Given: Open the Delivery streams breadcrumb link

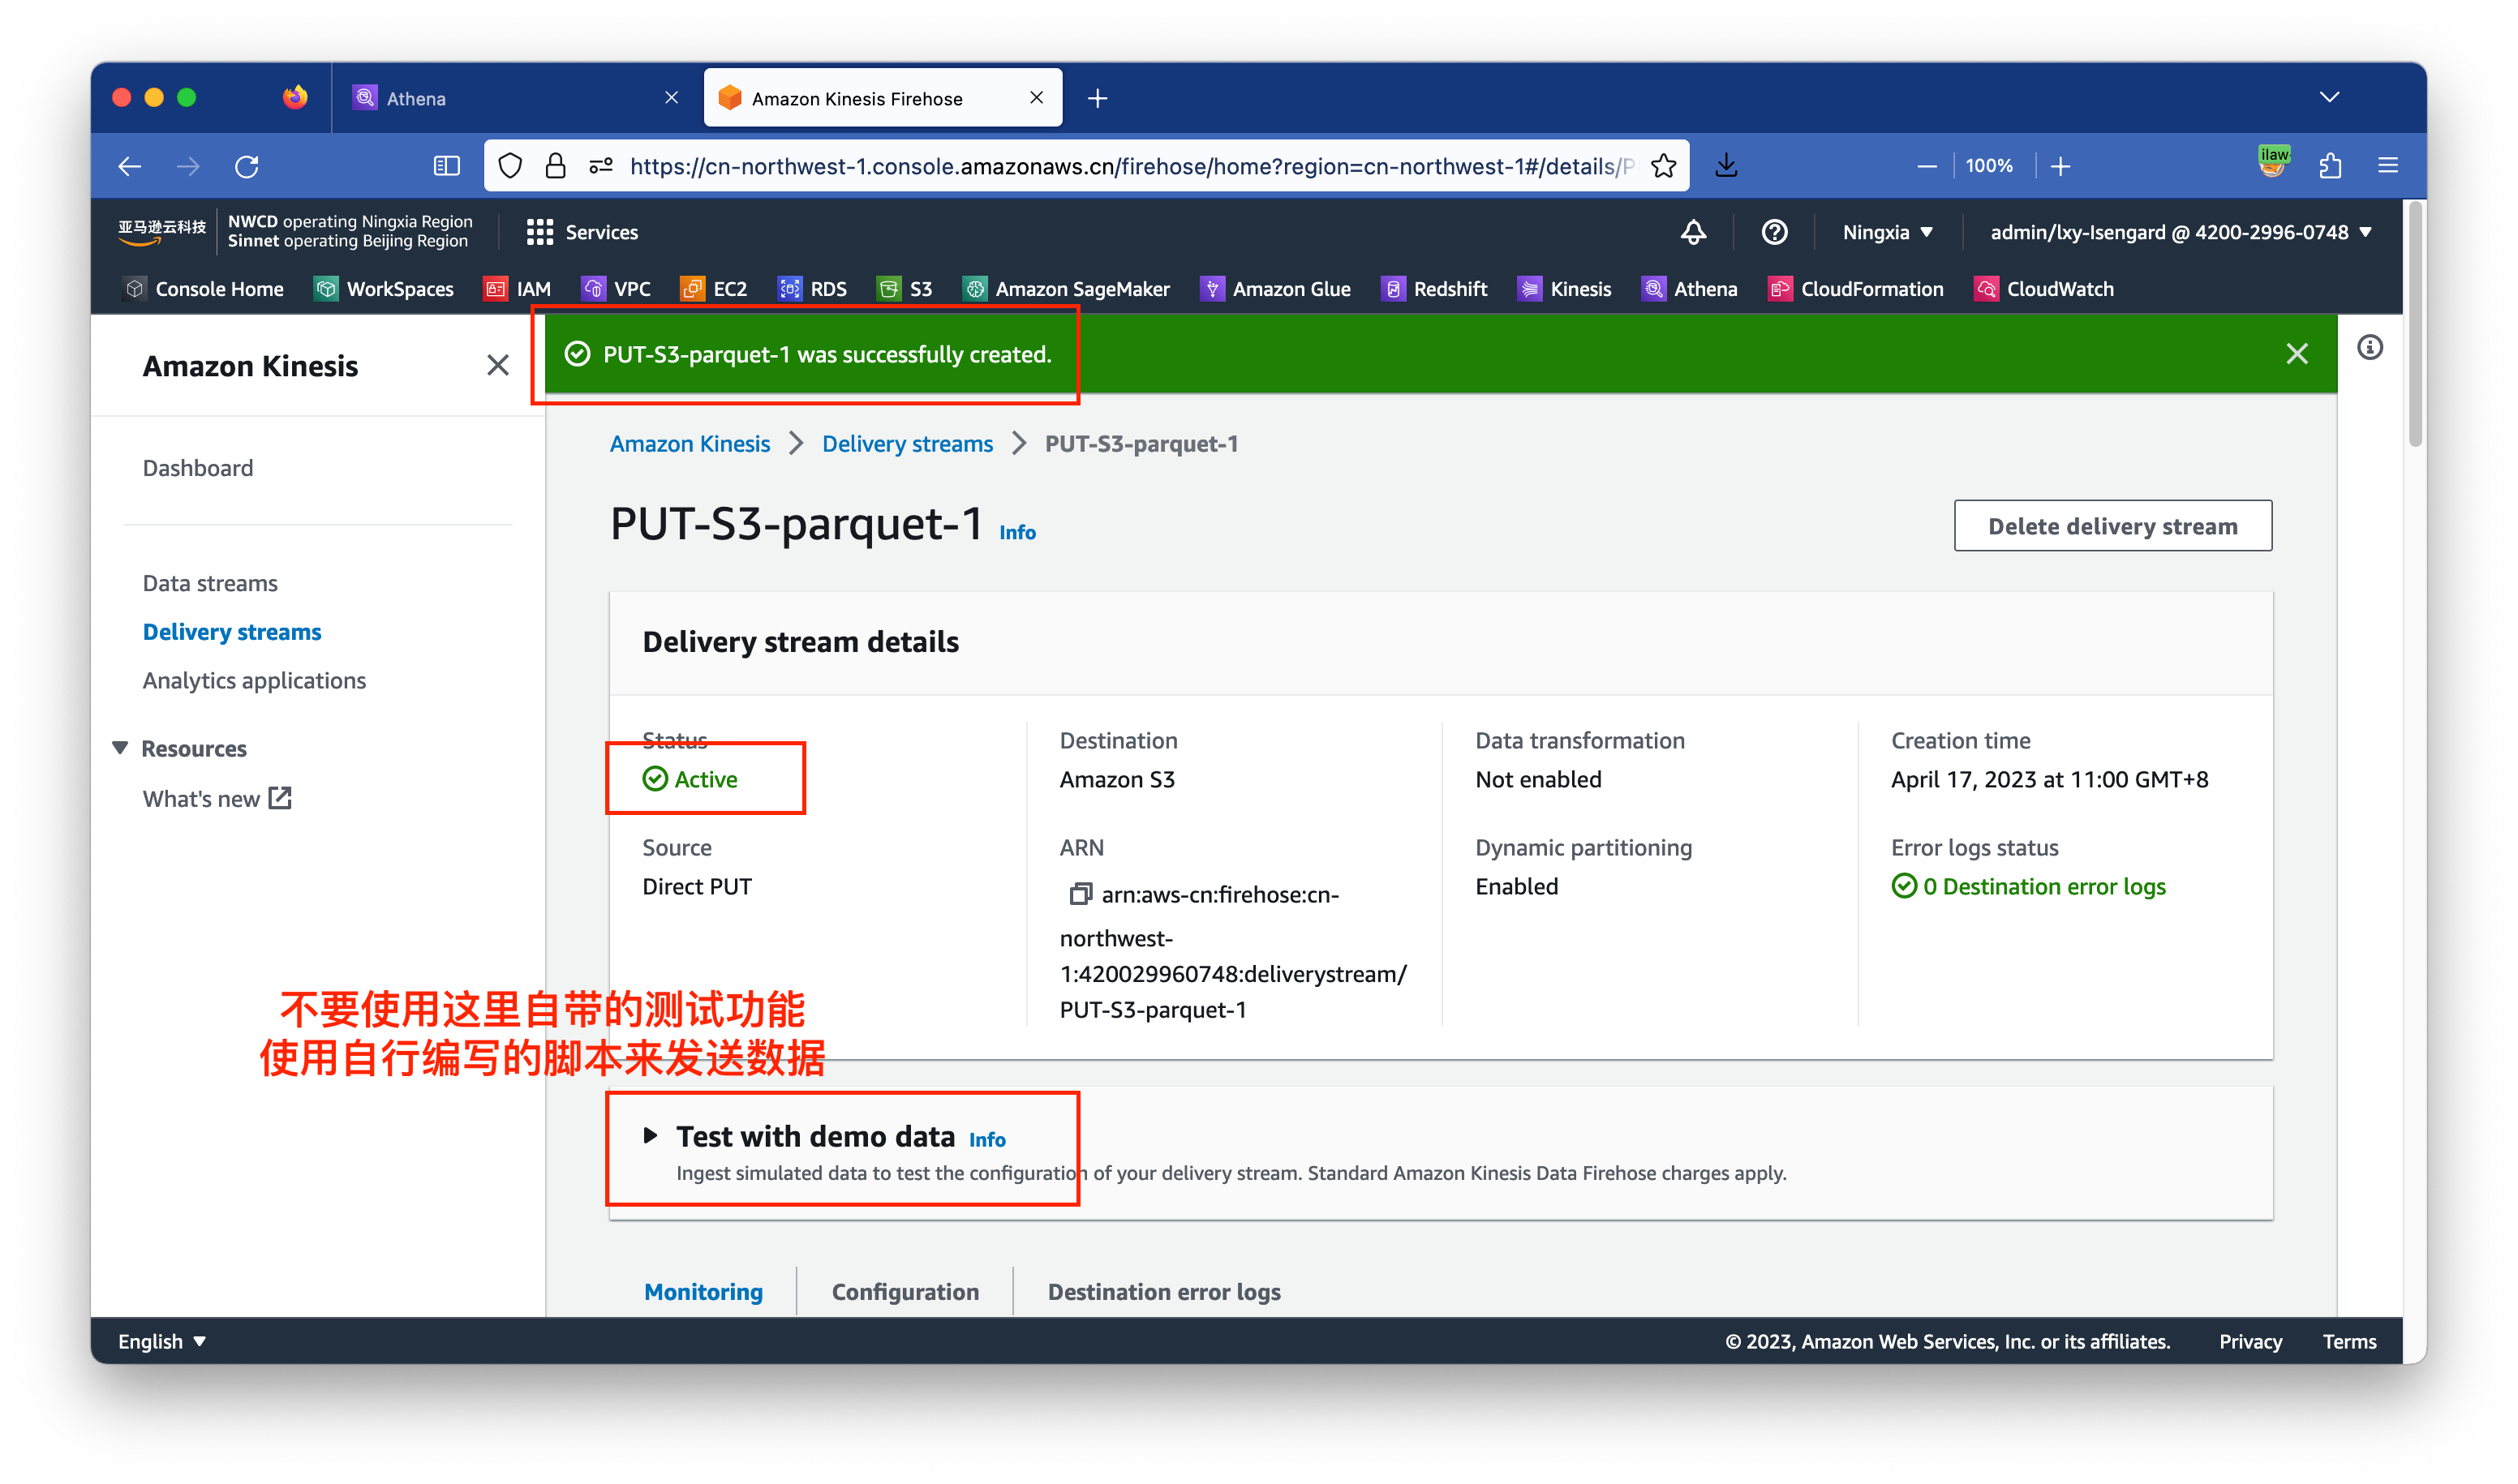Looking at the screenshot, I should [906, 443].
